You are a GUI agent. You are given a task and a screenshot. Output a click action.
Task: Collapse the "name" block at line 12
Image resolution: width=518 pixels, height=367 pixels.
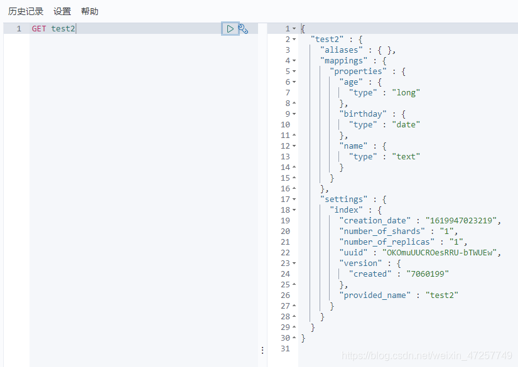tap(294, 146)
